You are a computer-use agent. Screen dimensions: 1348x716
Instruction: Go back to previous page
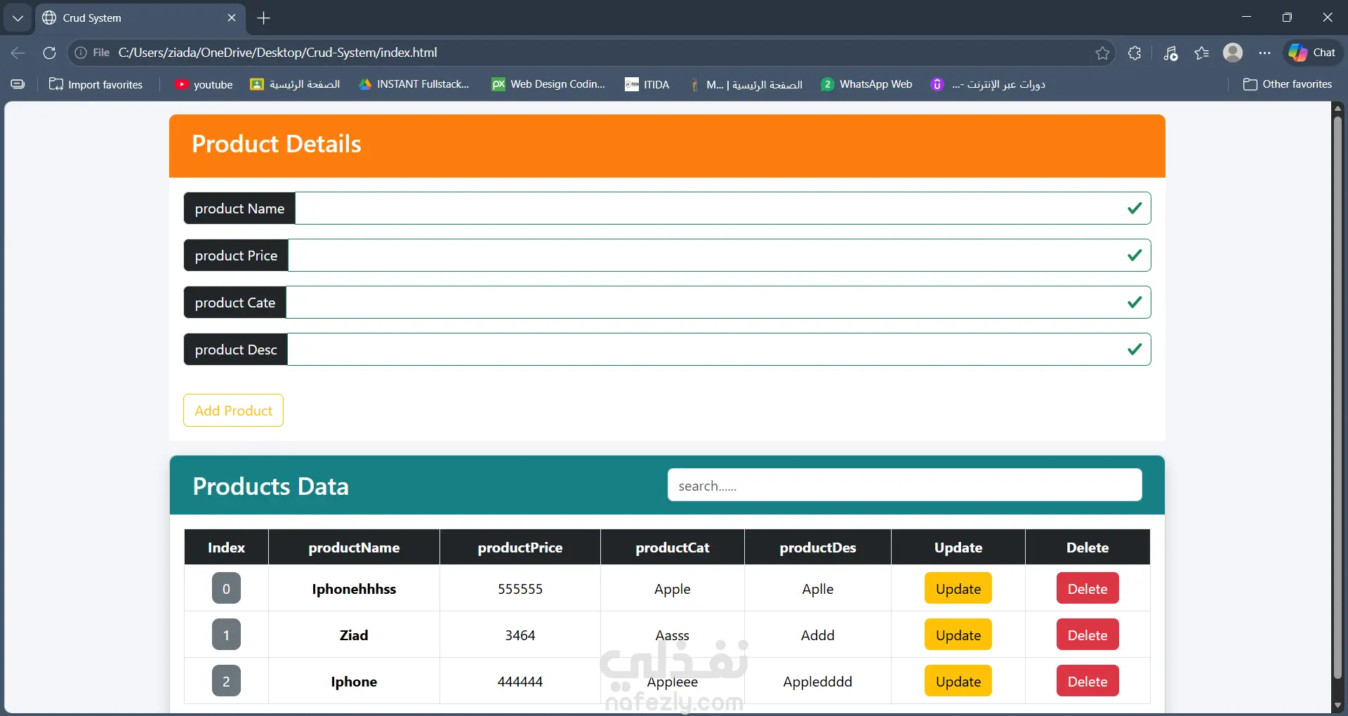point(18,53)
